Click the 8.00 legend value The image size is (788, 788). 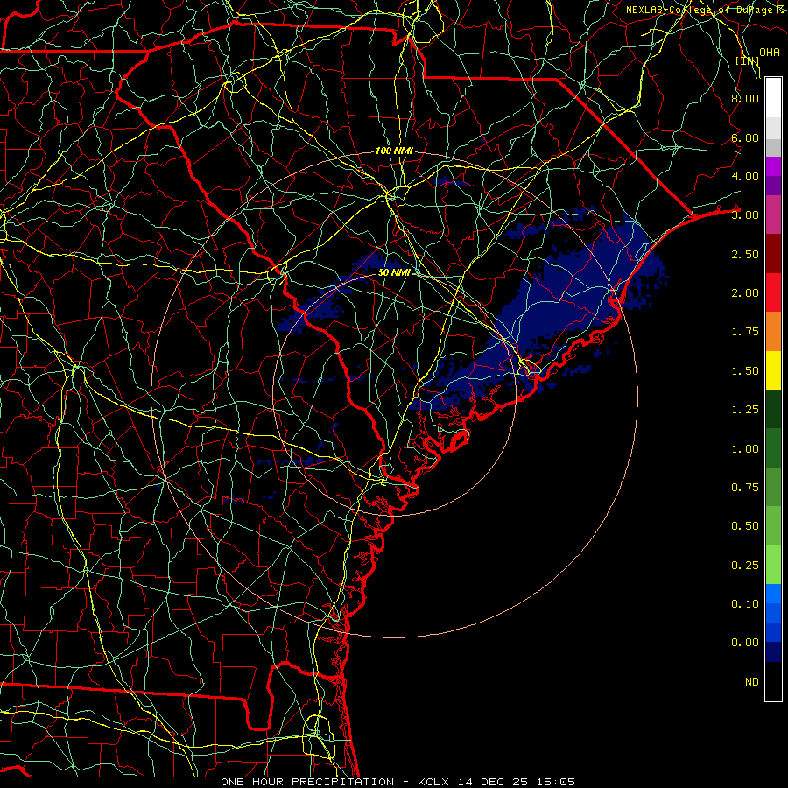pos(745,98)
